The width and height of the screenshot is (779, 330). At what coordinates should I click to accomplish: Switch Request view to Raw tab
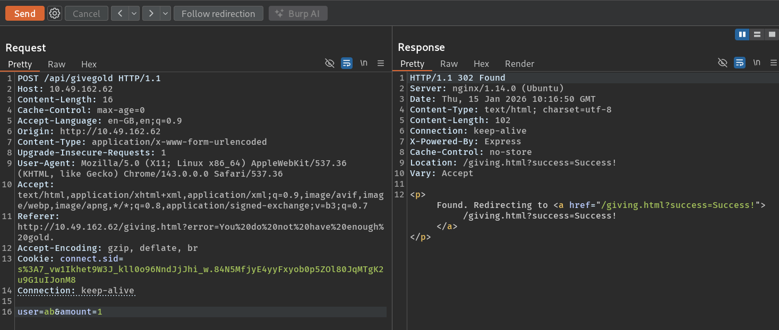pyautogui.click(x=56, y=64)
